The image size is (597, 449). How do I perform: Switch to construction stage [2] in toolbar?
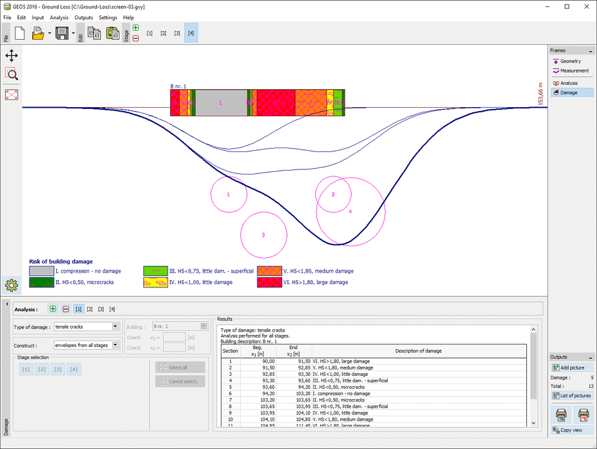click(x=164, y=33)
